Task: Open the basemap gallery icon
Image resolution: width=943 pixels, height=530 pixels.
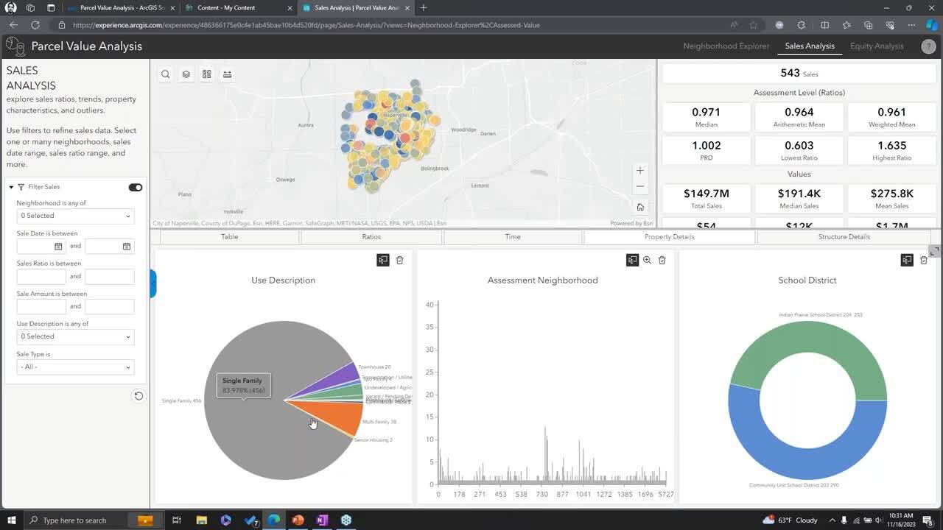Action: tap(207, 74)
